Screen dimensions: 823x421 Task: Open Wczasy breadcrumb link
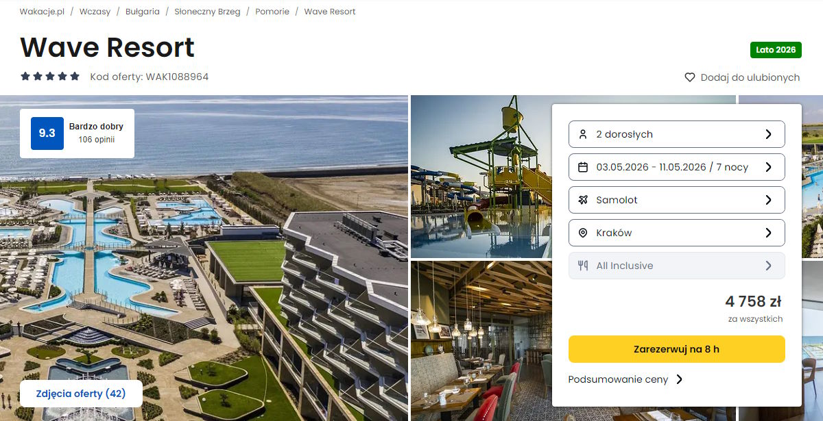(x=95, y=12)
